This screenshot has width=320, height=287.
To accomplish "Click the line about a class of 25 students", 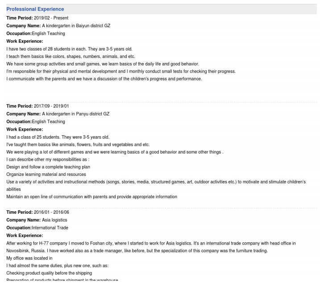I will (58, 137).
